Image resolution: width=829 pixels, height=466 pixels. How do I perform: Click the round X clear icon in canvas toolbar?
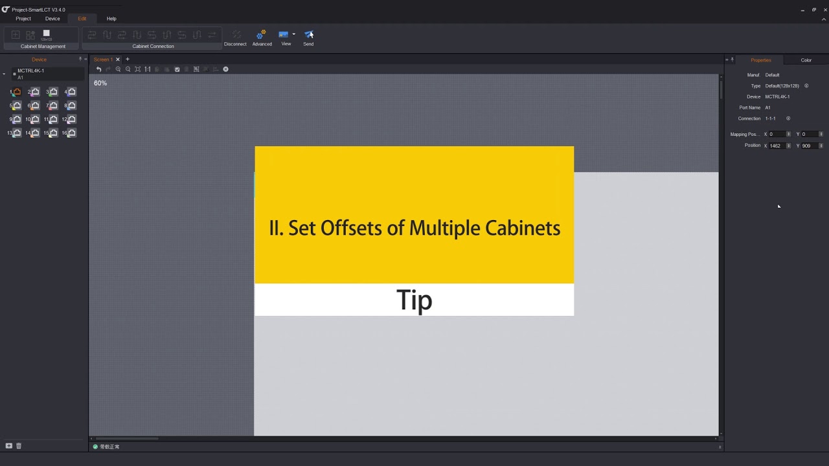click(225, 69)
